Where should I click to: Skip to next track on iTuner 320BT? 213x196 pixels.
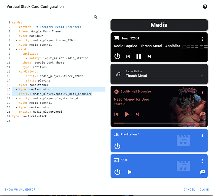(x=149, y=56)
